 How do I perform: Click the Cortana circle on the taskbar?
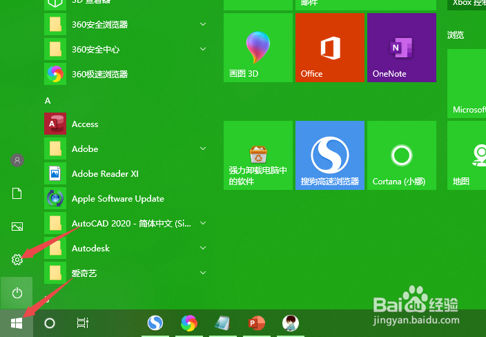pos(50,323)
